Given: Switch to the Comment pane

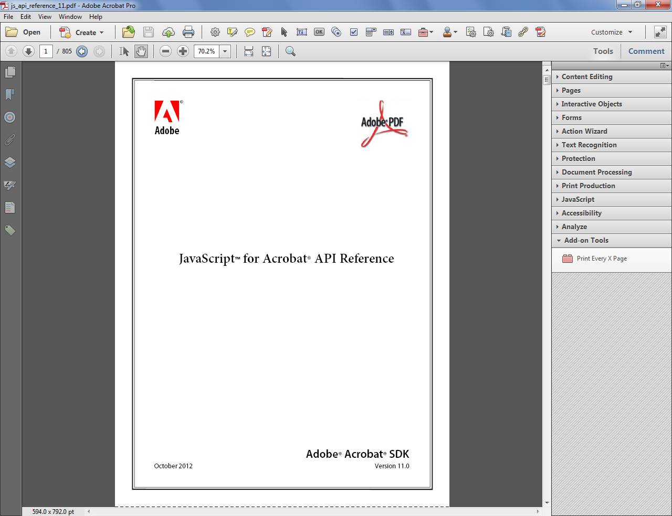Looking at the screenshot, I should pos(646,51).
